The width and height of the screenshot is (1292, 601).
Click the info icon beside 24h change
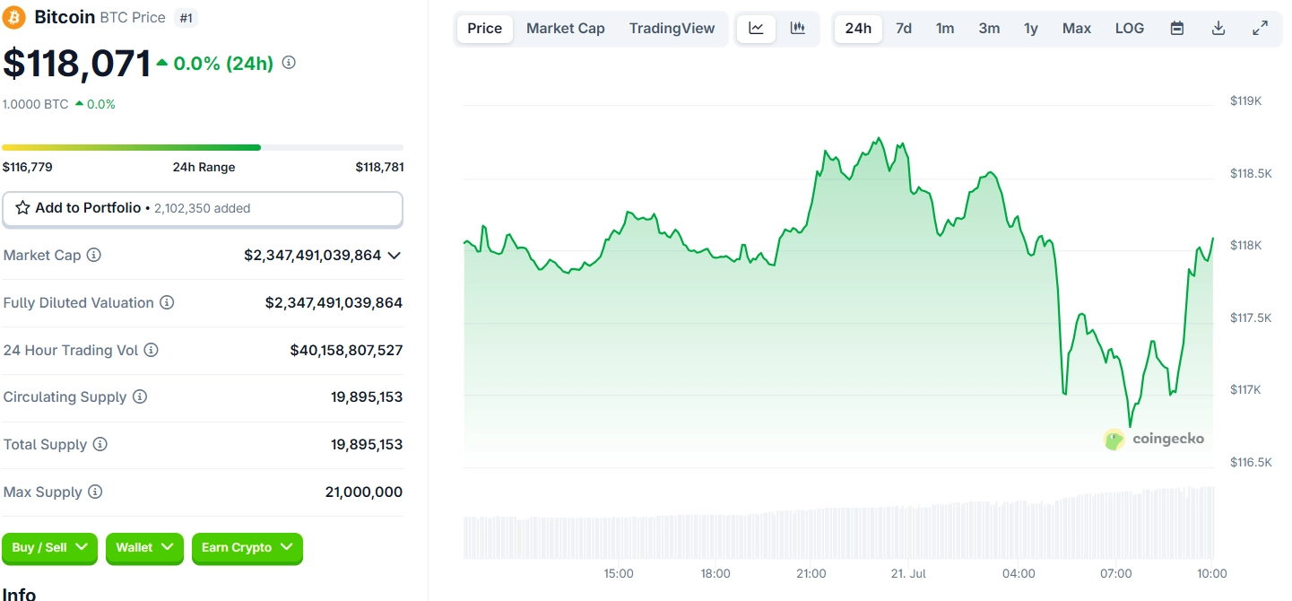point(289,63)
